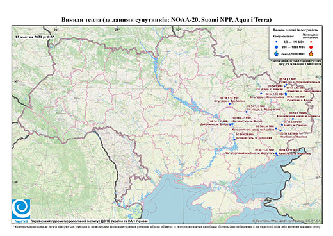333x236 pixels.
Task: Click the blue marker labeled 1,14 МВт
Action: [x=230, y=104]
